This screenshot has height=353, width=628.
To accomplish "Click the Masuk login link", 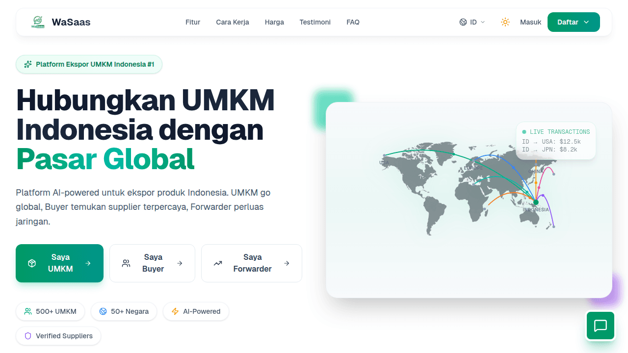I will (x=530, y=22).
